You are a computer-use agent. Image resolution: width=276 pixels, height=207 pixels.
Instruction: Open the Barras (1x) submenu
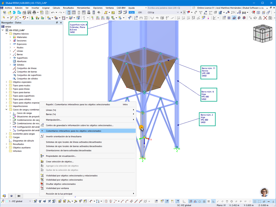coord(88,114)
